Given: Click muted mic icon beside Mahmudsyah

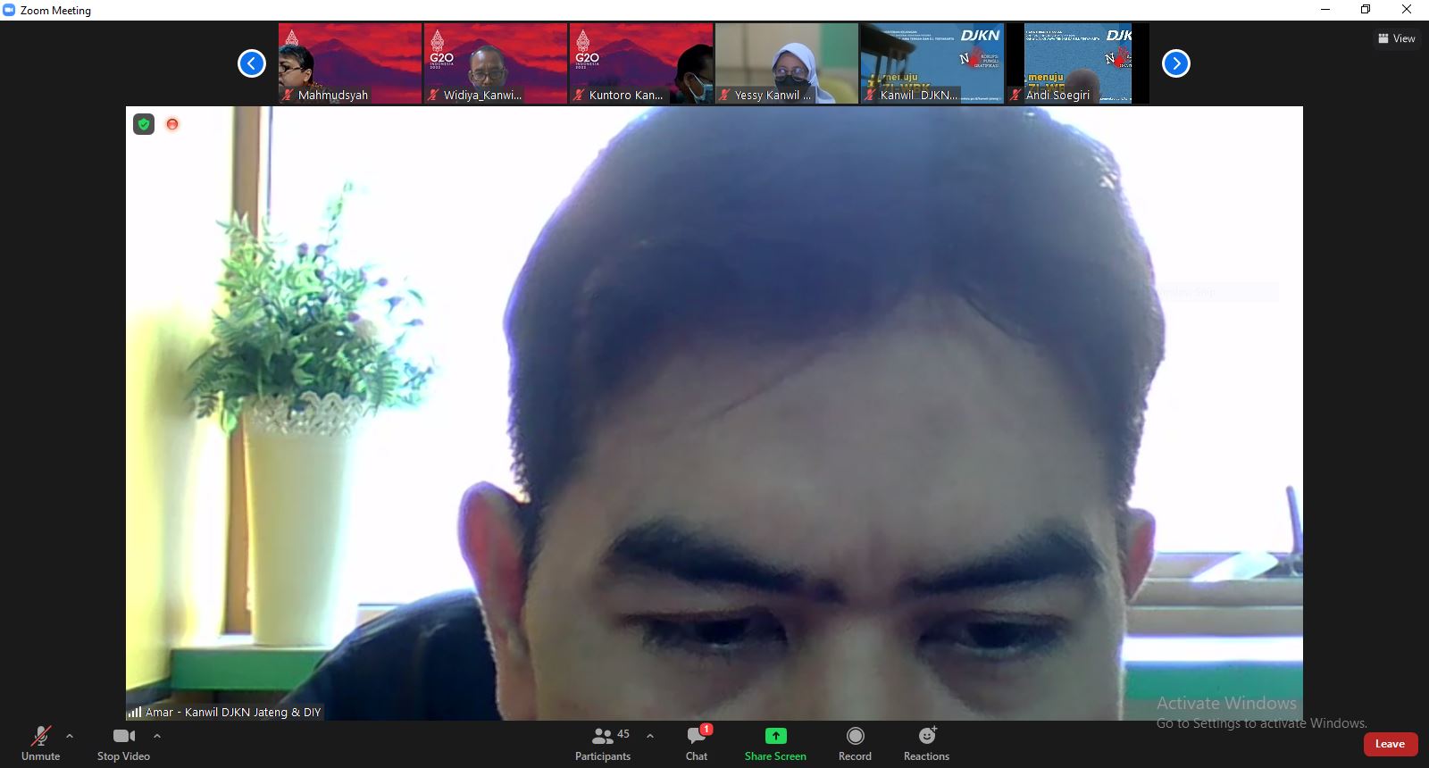Looking at the screenshot, I should [x=288, y=95].
